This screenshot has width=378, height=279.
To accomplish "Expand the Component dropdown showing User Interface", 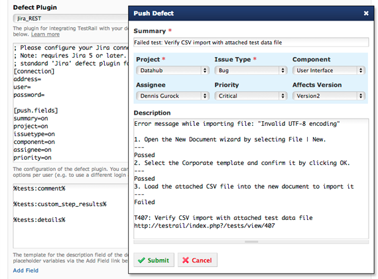I will 329,70.
